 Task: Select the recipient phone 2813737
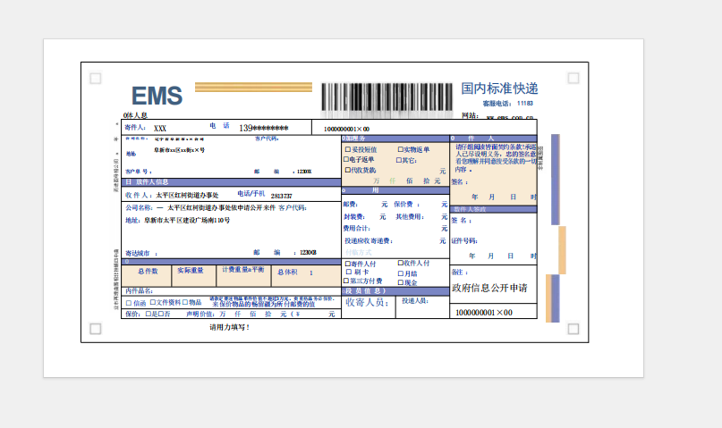pyautogui.click(x=281, y=197)
